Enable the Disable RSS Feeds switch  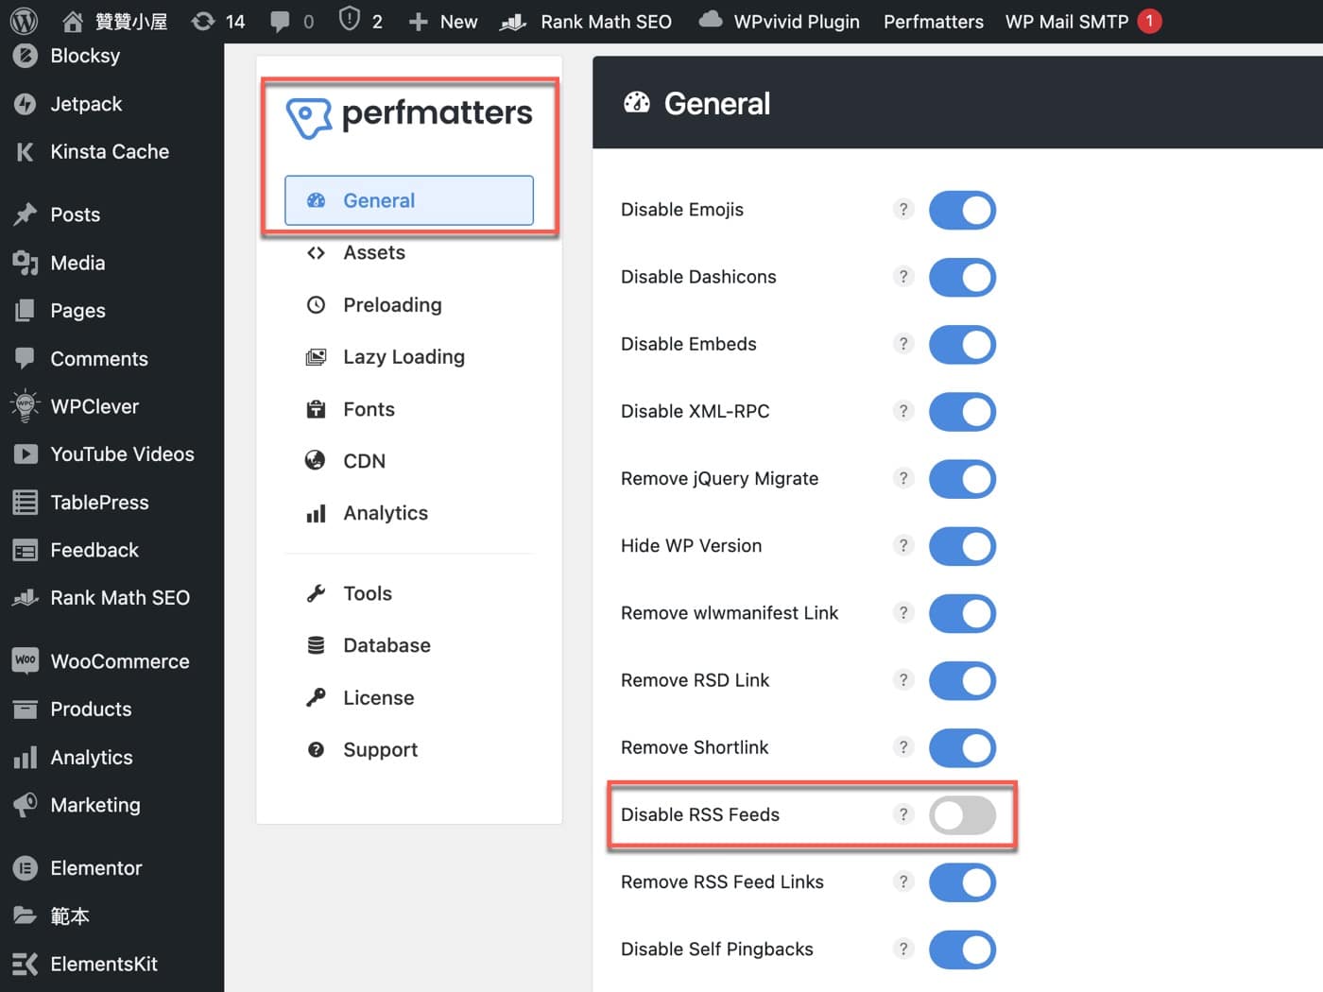coord(962,815)
